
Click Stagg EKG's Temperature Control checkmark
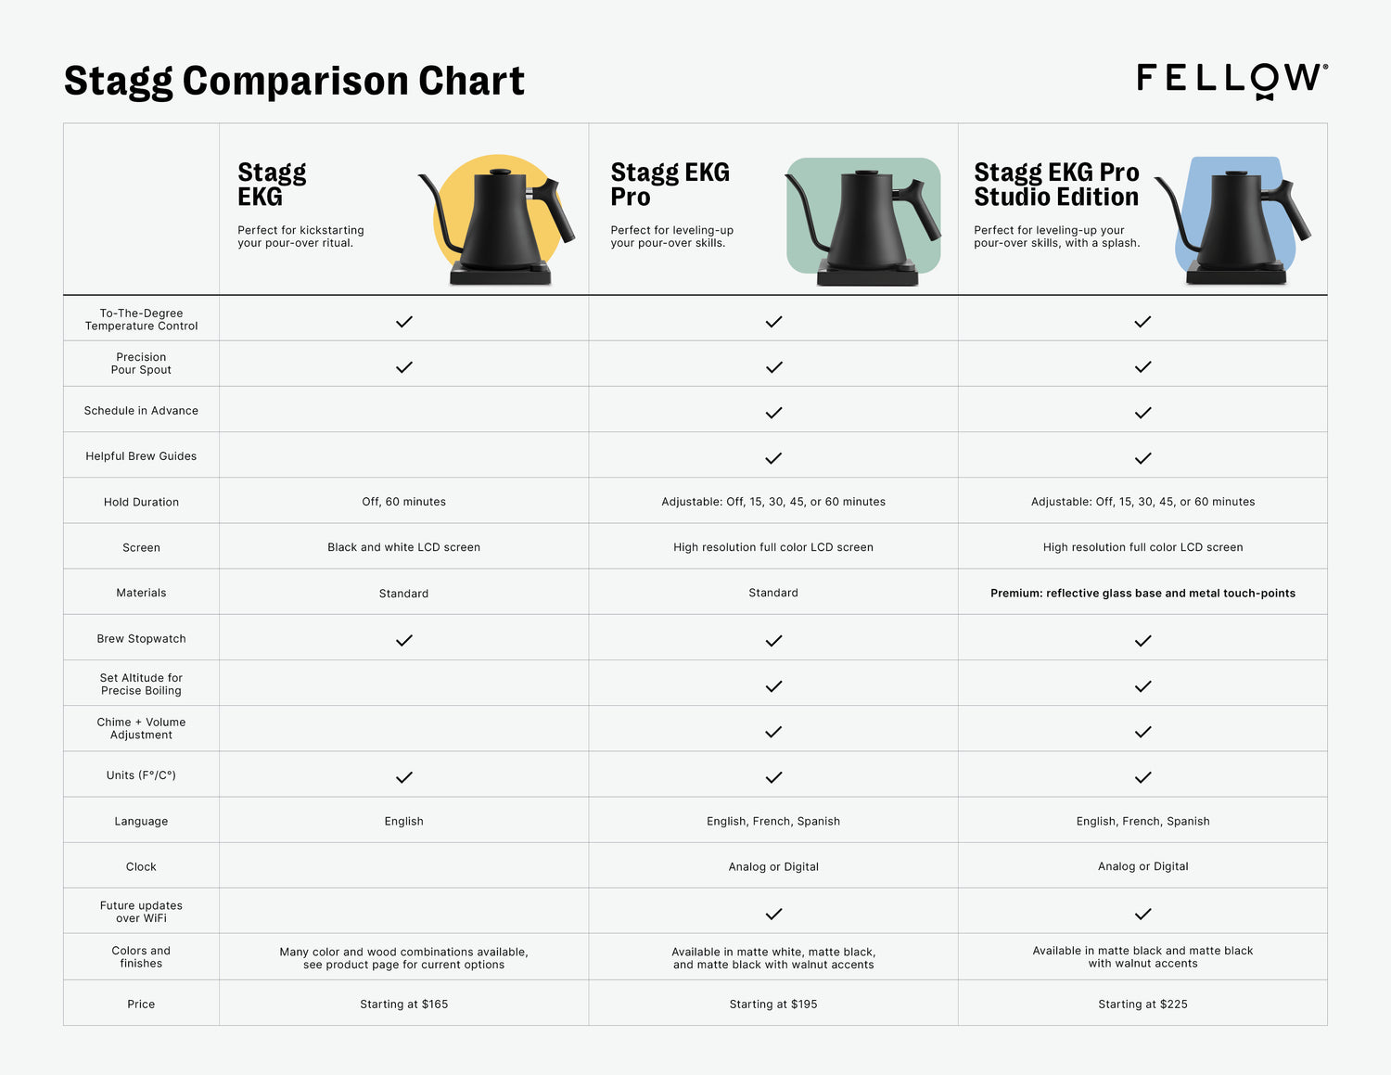(404, 322)
